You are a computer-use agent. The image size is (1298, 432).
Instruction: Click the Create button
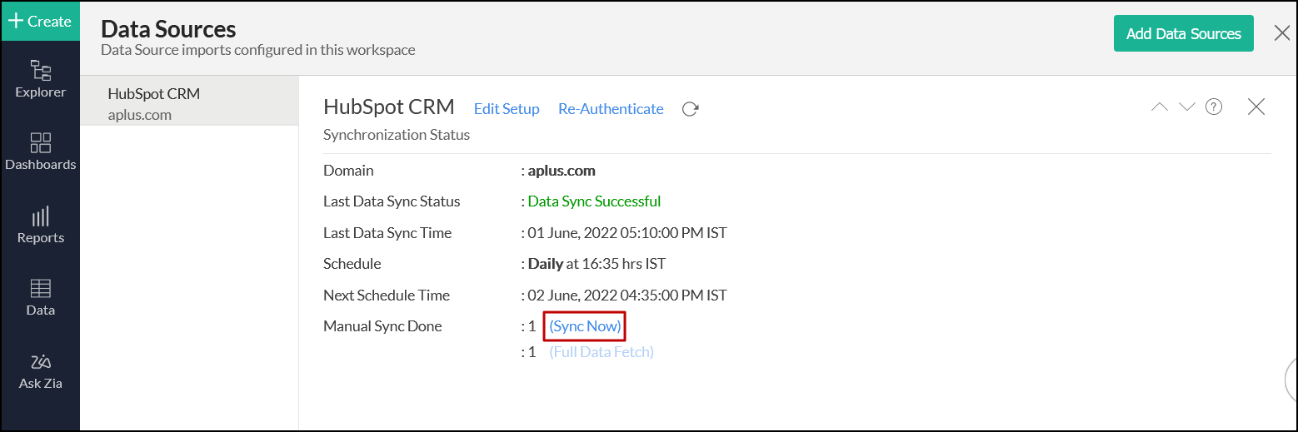pyautogui.click(x=40, y=21)
